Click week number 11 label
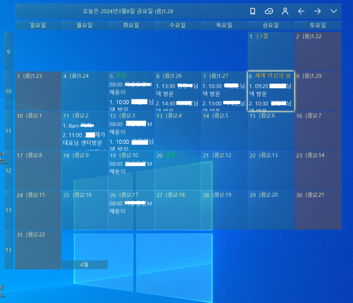The width and height of the screenshot is (353, 303). click(8, 131)
